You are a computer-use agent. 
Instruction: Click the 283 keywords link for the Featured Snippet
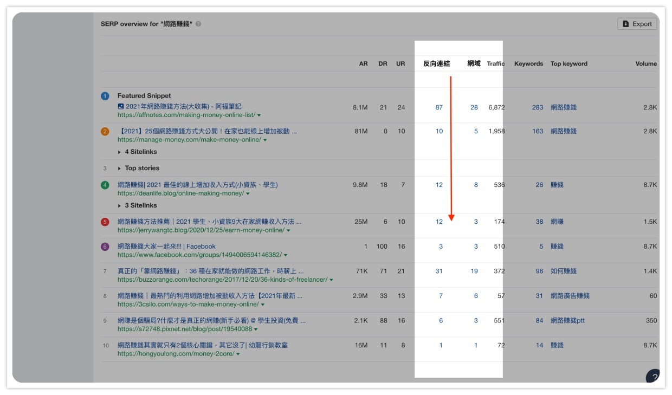click(x=537, y=107)
